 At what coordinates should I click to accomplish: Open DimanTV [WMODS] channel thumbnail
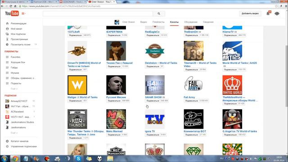pos(77,51)
